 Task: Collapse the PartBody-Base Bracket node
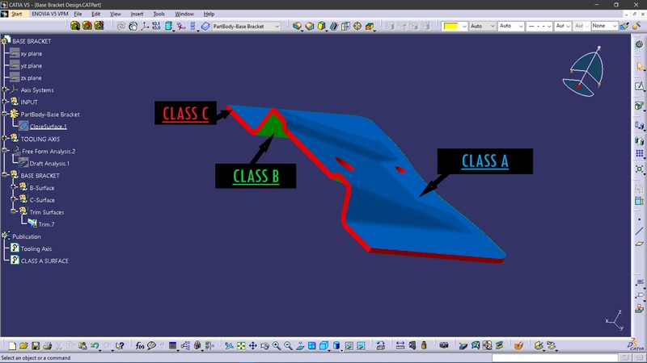pos(5,114)
